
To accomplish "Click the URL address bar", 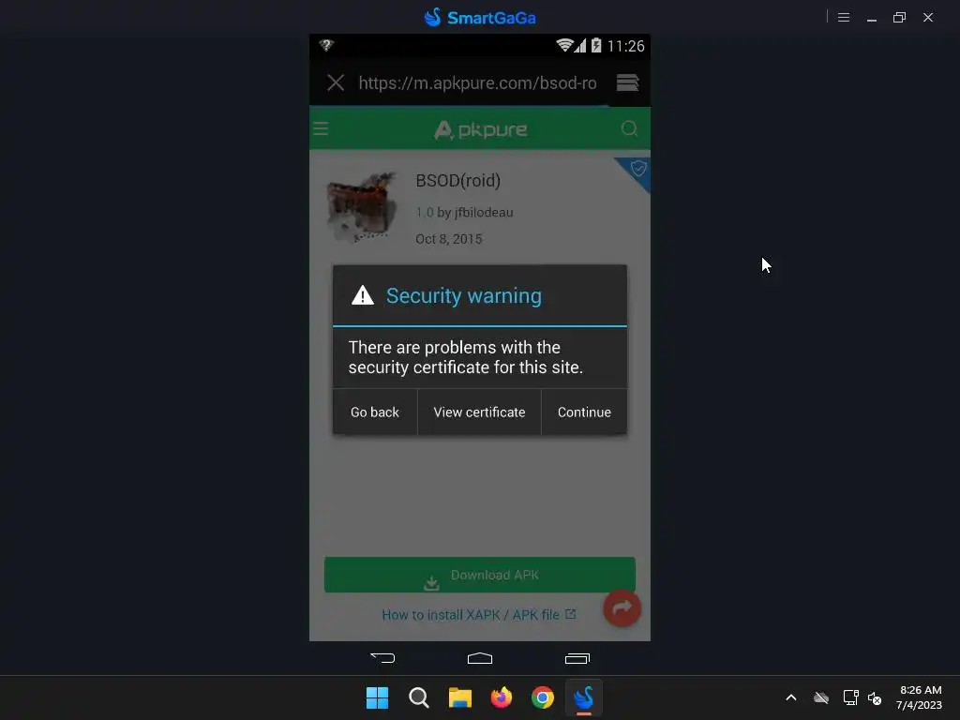I will point(477,82).
